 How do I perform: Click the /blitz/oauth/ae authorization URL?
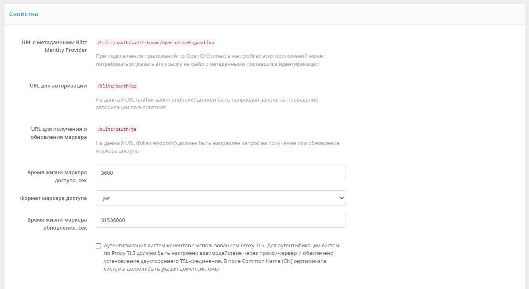pos(117,86)
